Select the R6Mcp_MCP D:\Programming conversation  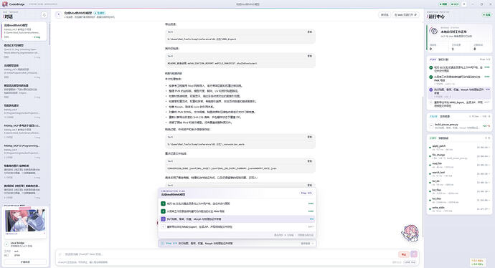pos(22,151)
